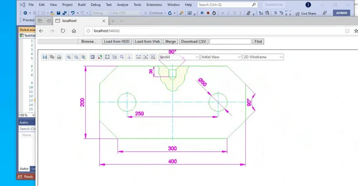Image resolution: width=358 pixels, height=186 pixels.
Task: Click the Download CSV button
Action: click(x=194, y=41)
